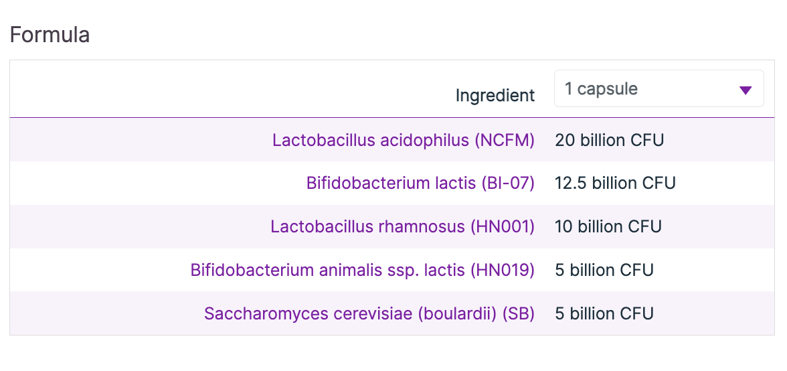Click the HN019 row's '5 billion CFU' amount
The height and width of the screenshot is (371, 787).
pyautogui.click(x=604, y=270)
